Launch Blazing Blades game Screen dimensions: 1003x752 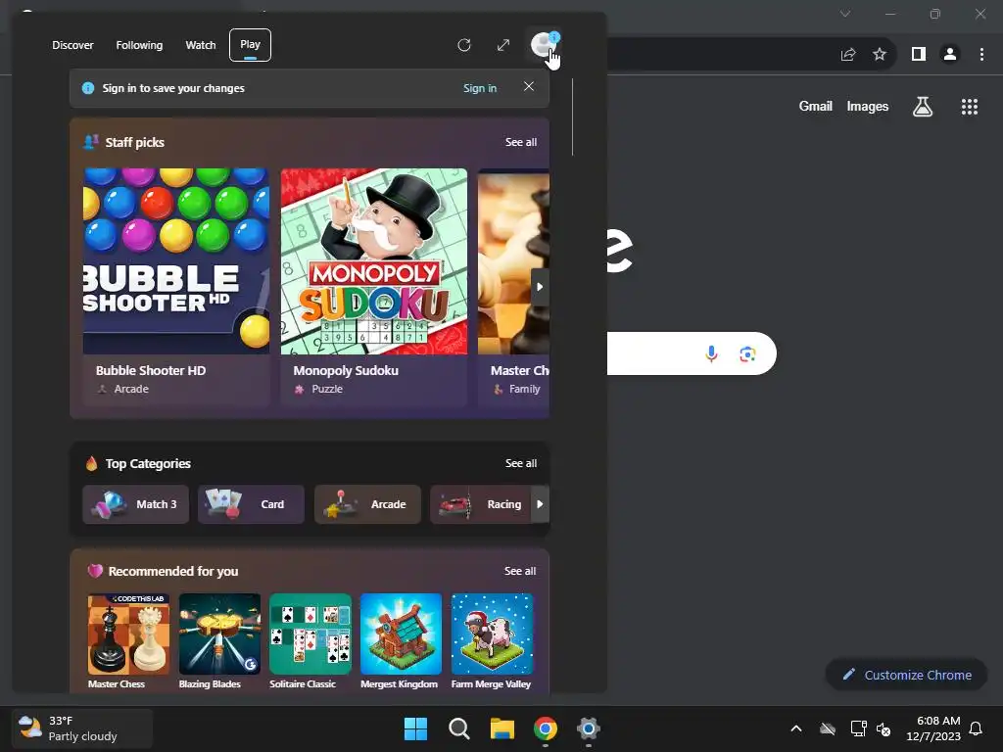click(x=219, y=641)
